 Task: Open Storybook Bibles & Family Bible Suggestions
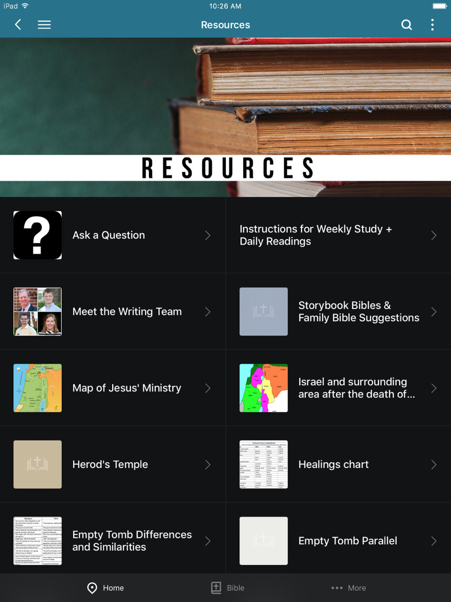(338, 311)
